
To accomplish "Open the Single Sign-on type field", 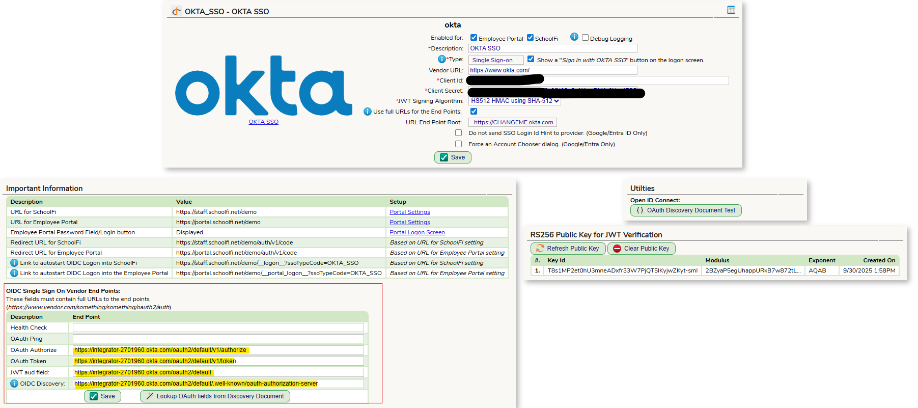I will 496,60.
